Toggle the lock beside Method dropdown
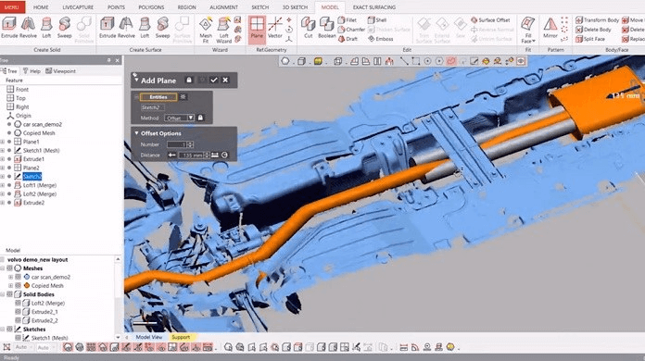 click(200, 118)
